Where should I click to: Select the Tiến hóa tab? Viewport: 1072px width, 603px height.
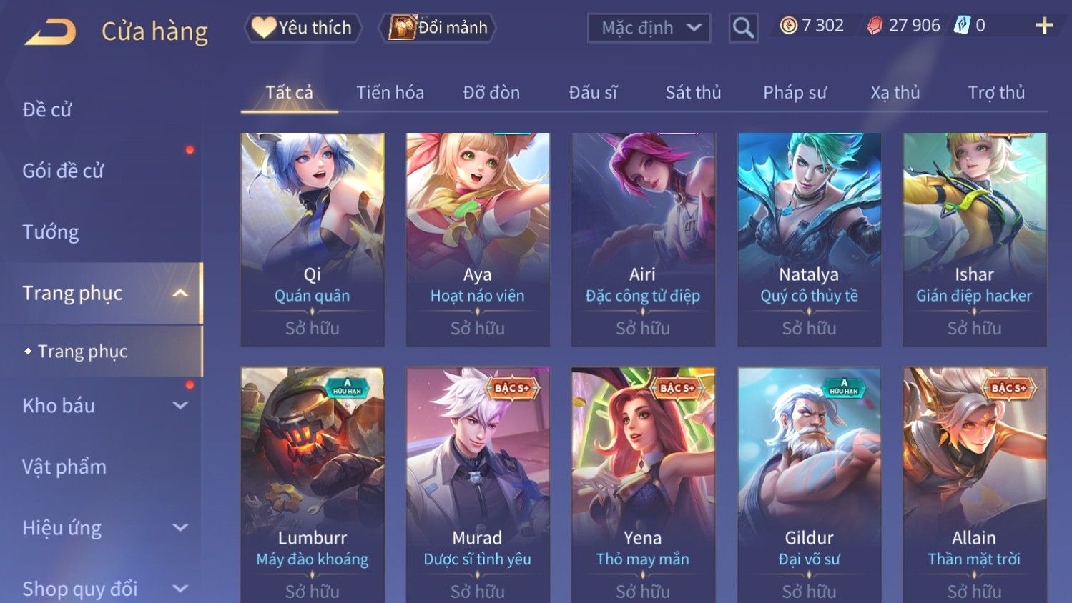(x=390, y=92)
